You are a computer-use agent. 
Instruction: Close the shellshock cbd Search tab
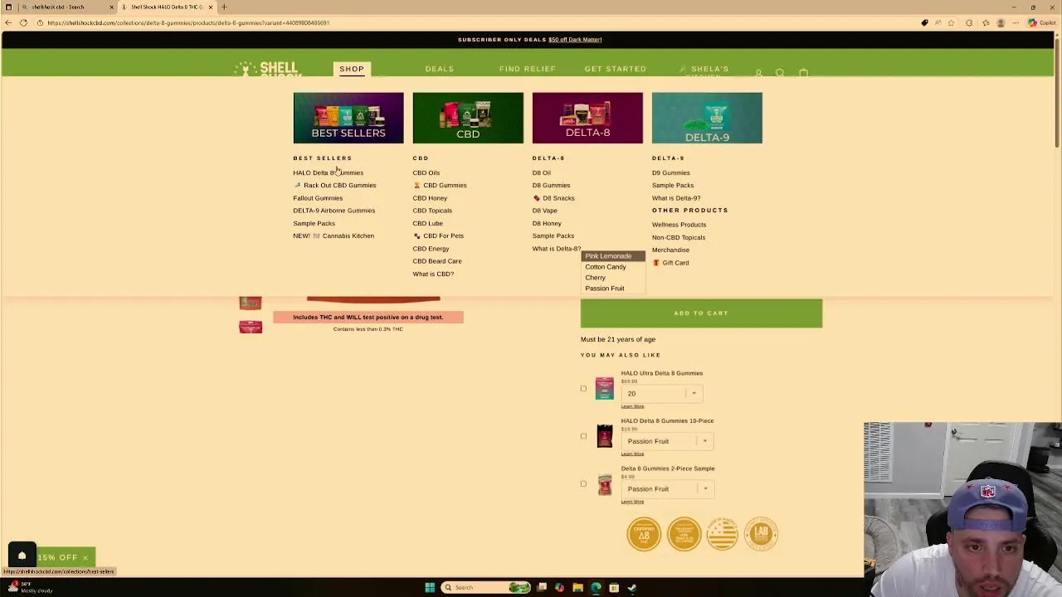(111, 7)
